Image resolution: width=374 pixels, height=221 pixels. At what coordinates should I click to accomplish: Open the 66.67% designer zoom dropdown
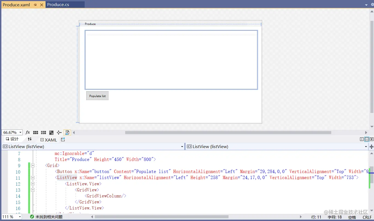click(x=21, y=132)
